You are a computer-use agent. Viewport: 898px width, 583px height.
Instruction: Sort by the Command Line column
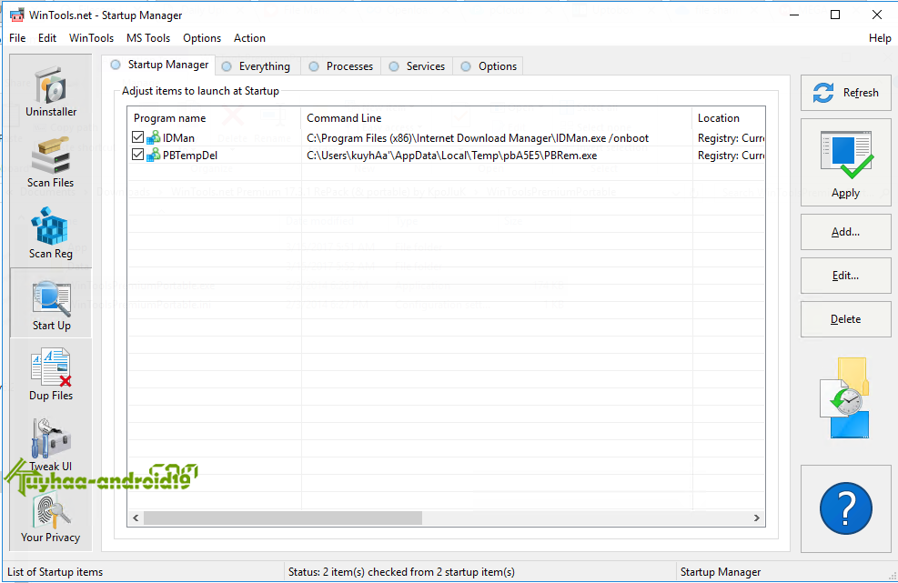496,118
